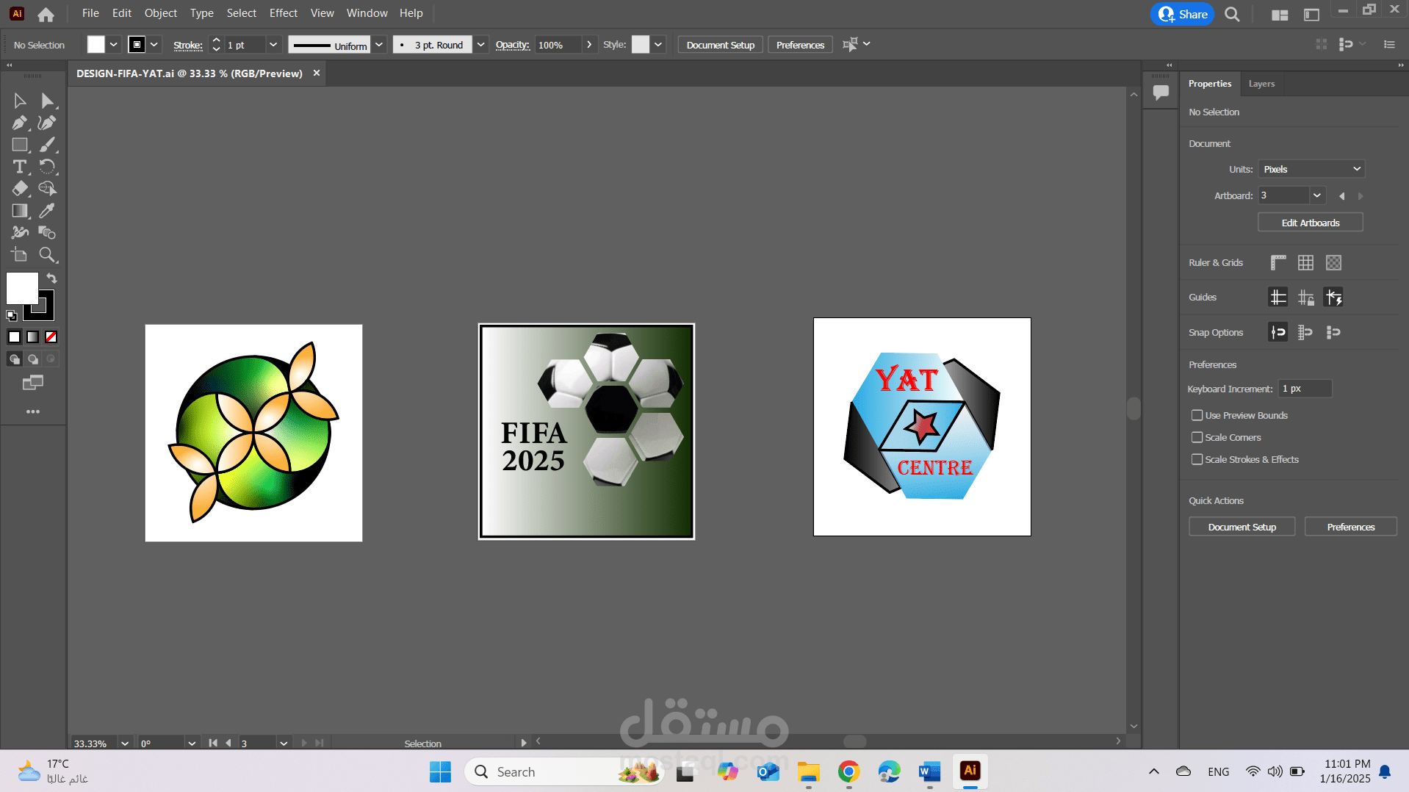Screen dimensions: 1409x792
Task: Select the Pen tool
Action: (20, 123)
